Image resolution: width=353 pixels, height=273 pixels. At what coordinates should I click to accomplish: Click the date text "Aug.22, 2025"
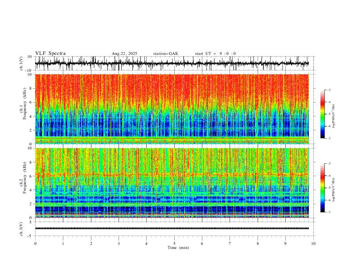coord(124,54)
